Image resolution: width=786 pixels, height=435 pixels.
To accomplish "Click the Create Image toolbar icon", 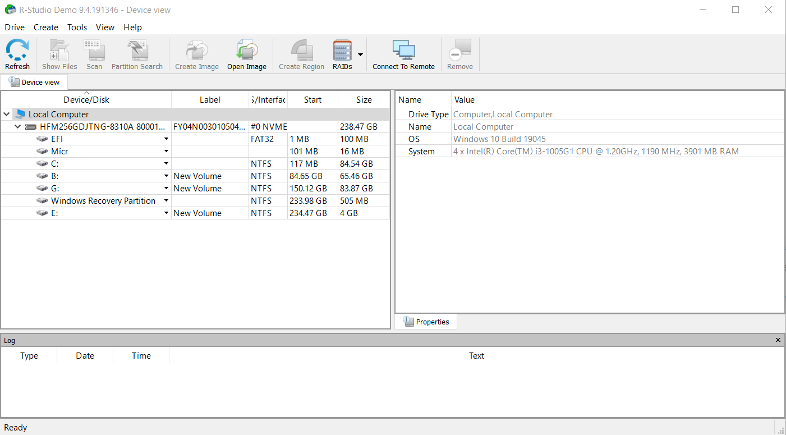I will [197, 54].
